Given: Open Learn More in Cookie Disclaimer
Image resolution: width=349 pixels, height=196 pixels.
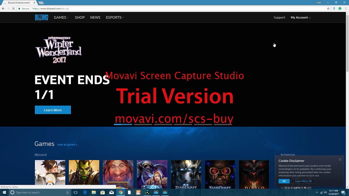Looking at the screenshot, I should pos(303,181).
